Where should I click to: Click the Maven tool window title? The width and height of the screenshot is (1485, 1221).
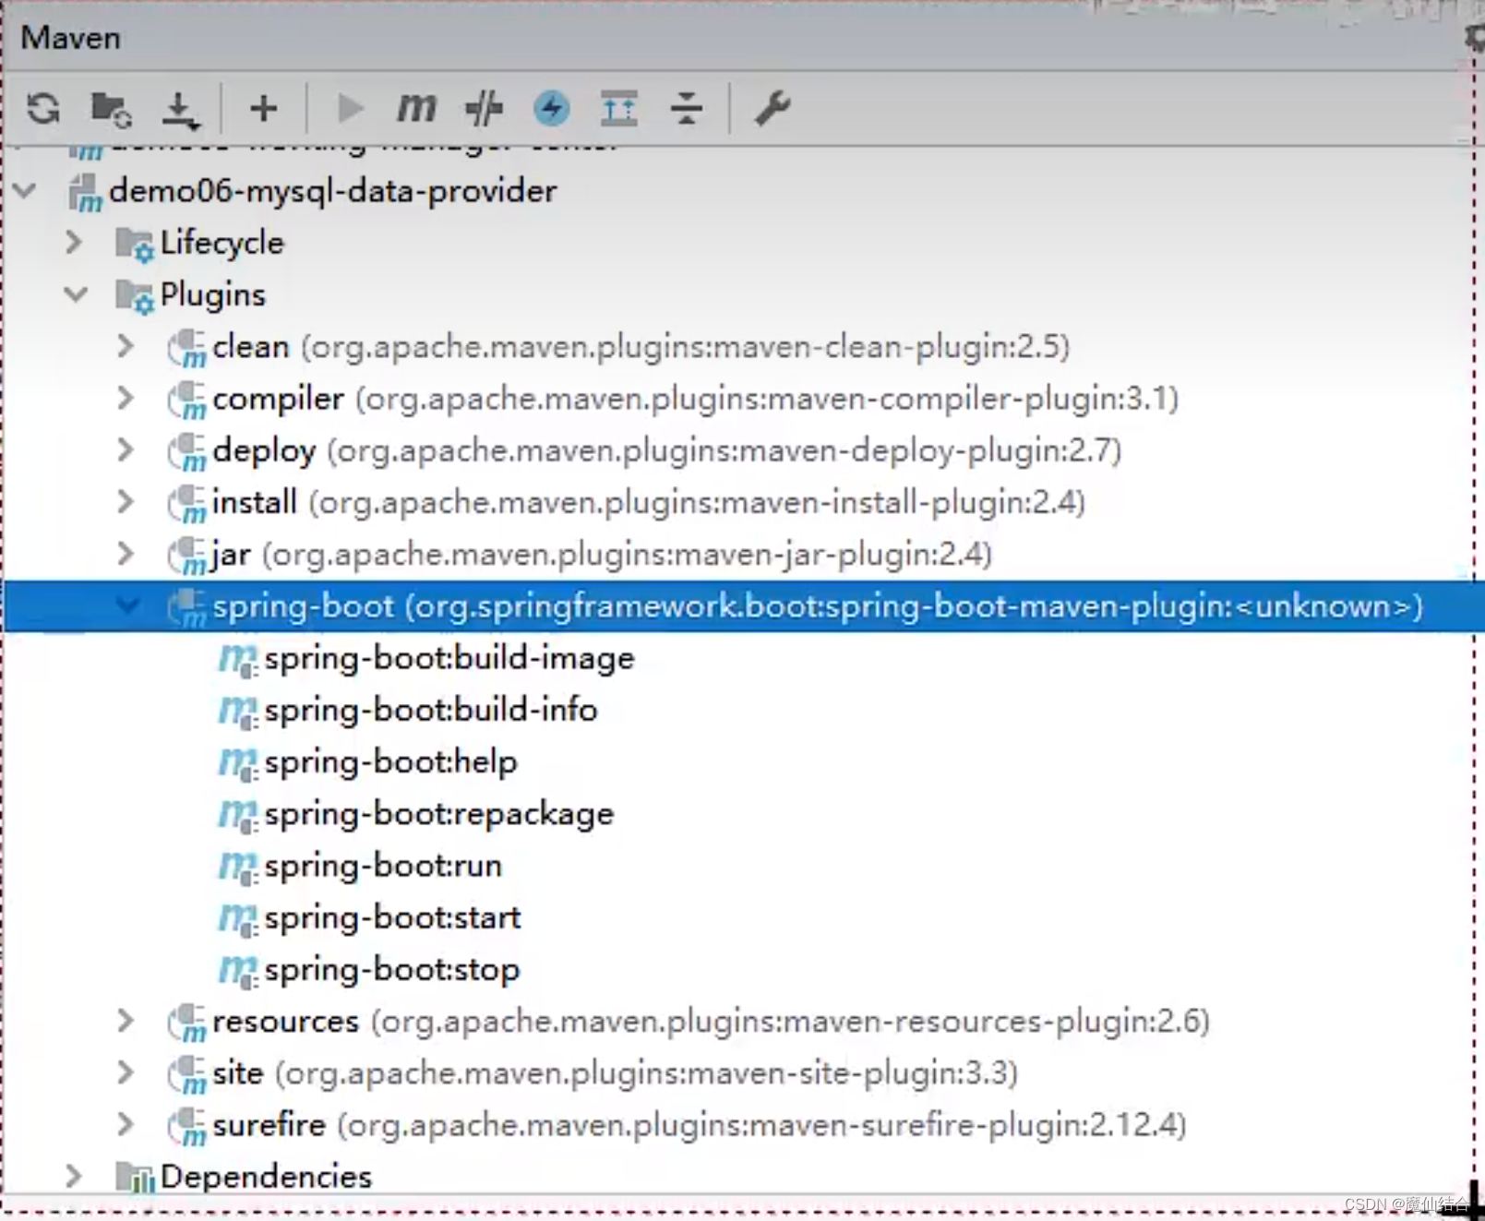pyautogui.click(x=71, y=38)
